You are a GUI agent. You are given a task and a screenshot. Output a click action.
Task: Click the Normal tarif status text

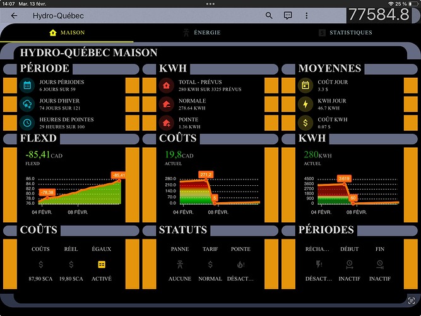click(x=210, y=279)
